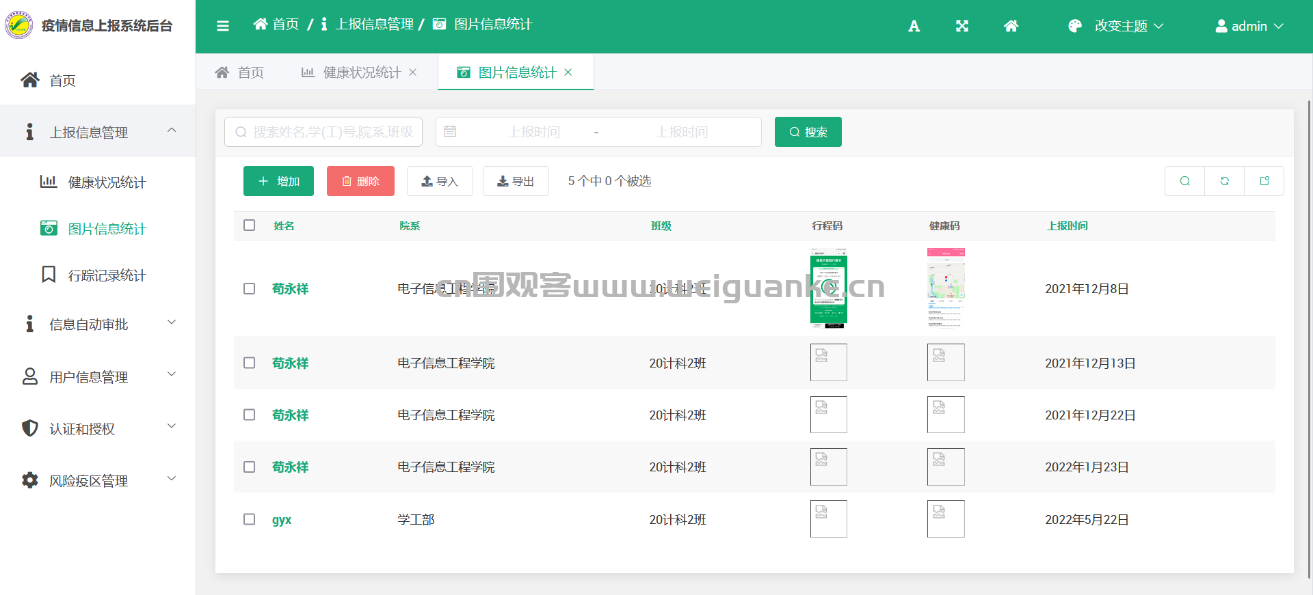1313x595 pixels.
Task: Open 荀永祥 link in 2021年12月8日 row
Action: pos(290,288)
